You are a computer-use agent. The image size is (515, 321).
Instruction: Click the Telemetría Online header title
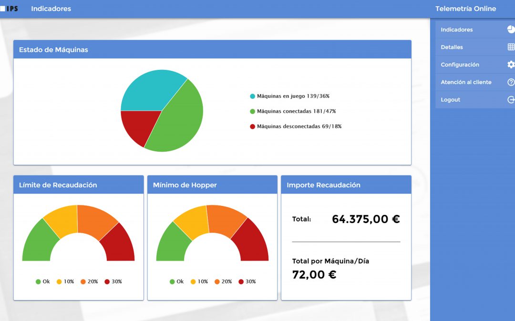point(465,9)
